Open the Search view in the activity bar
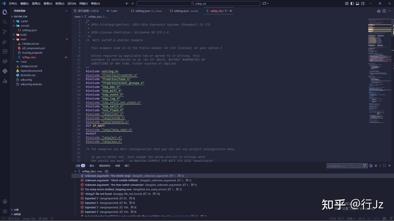 5,22
